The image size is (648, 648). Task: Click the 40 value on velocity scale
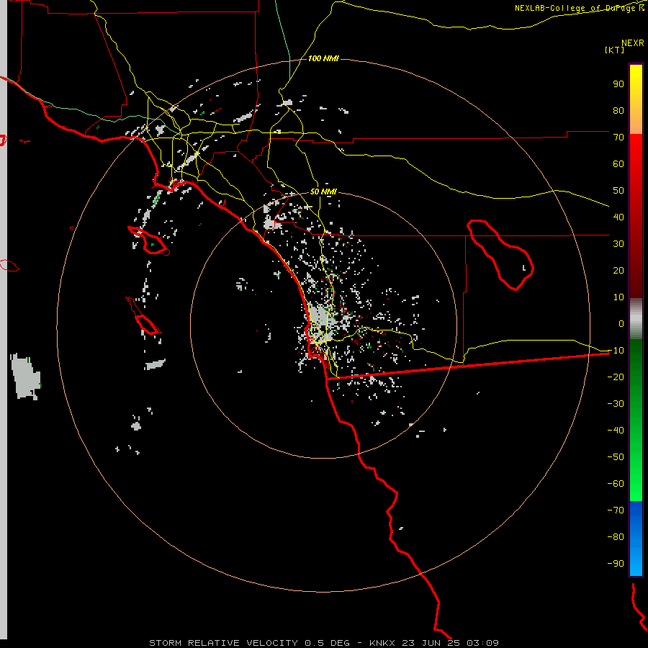pos(618,217)
